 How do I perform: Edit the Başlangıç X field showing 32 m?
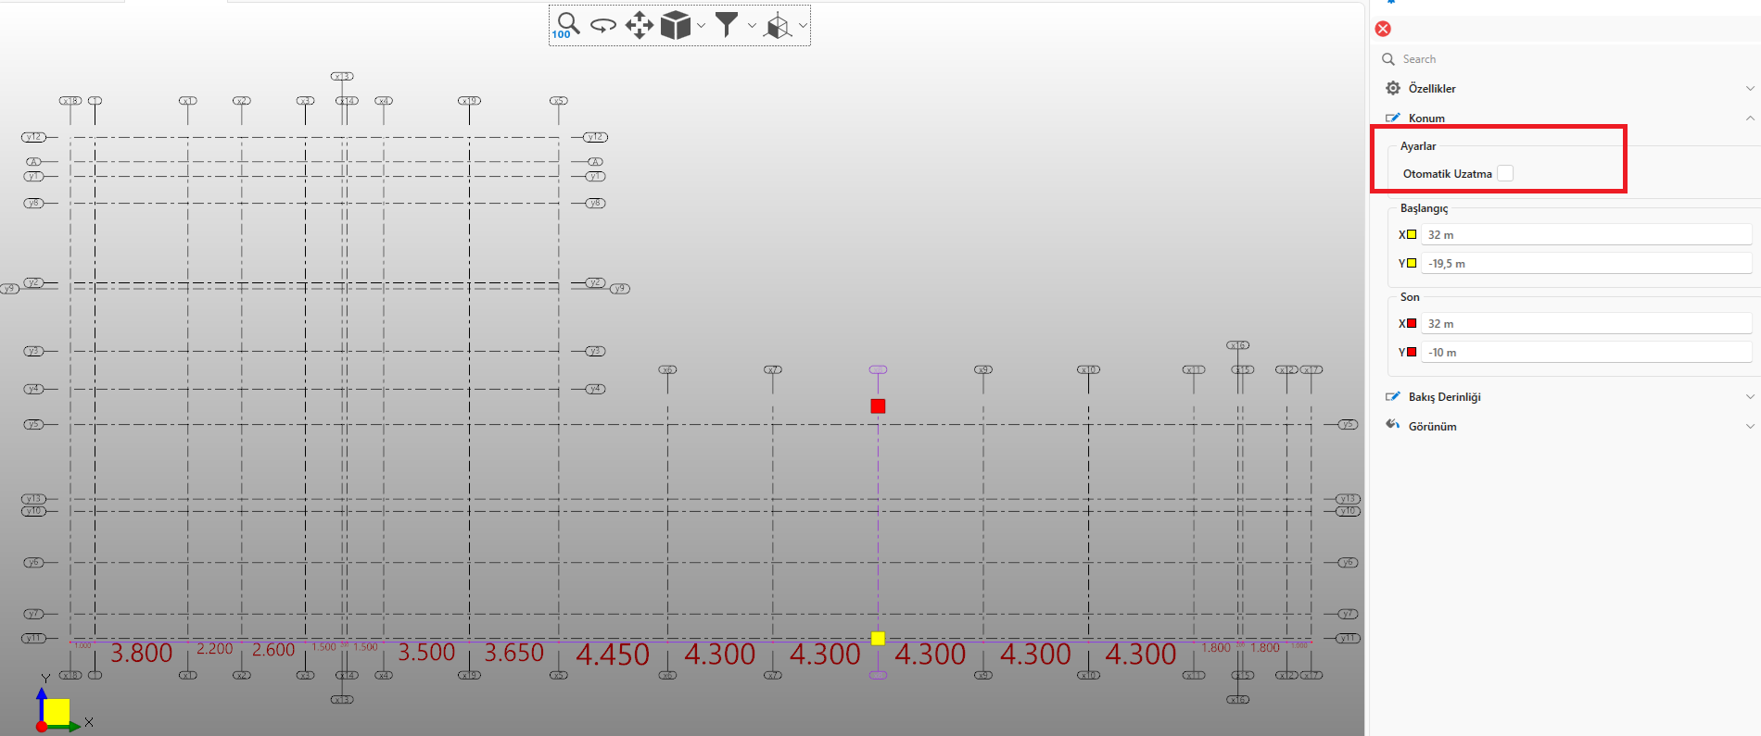pos(1586,234)
